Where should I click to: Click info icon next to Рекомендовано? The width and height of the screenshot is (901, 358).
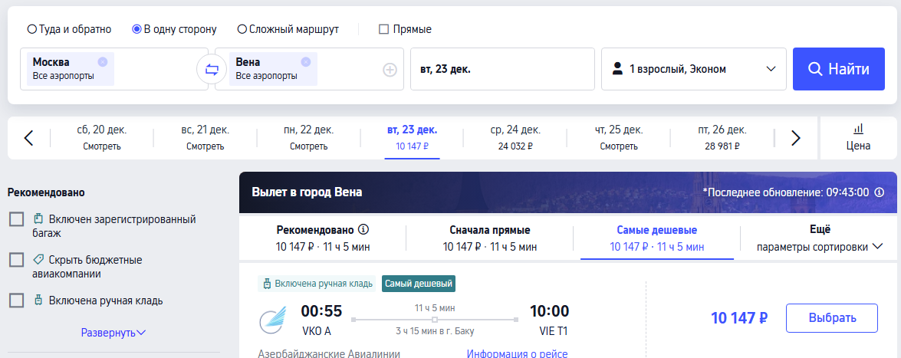pos(364,229)
